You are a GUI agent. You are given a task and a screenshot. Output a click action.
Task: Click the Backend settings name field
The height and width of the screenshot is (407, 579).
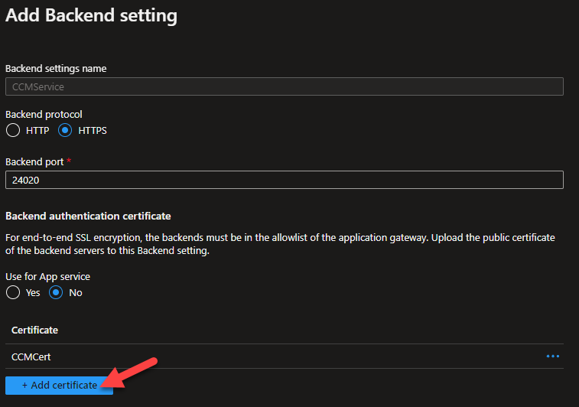click(285, 86)
